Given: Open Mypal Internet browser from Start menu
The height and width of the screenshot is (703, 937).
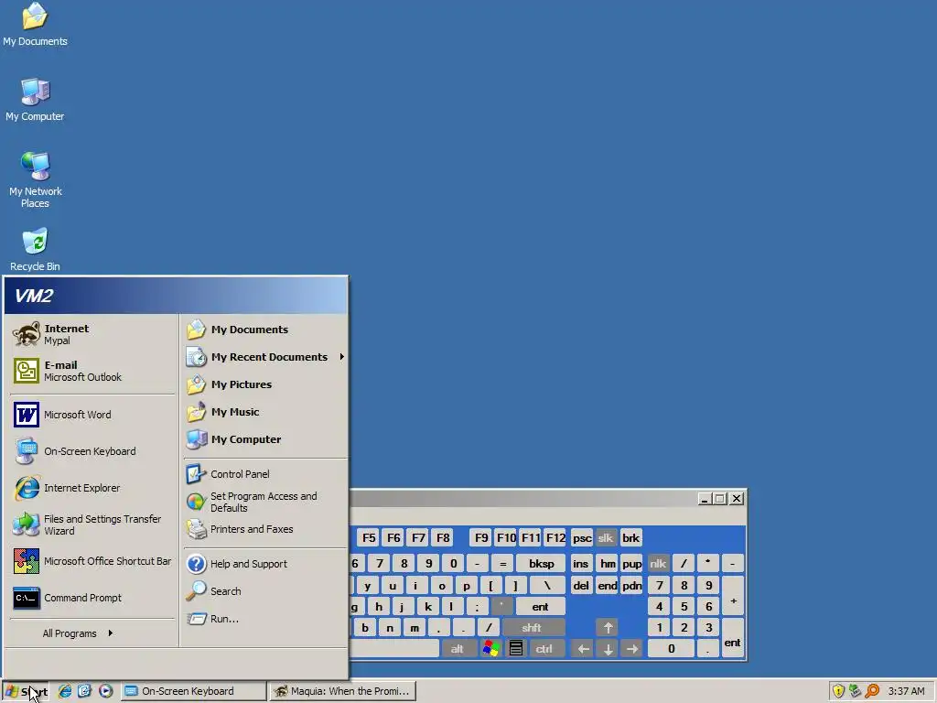Looking at the screenshot, I should 92,334.
